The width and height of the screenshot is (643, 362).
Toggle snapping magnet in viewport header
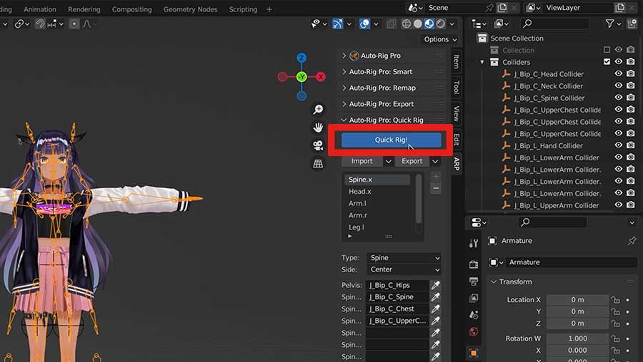coord(40,24)
